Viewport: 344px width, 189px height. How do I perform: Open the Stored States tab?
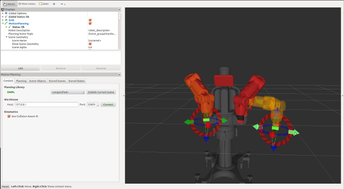coord(76,81)
